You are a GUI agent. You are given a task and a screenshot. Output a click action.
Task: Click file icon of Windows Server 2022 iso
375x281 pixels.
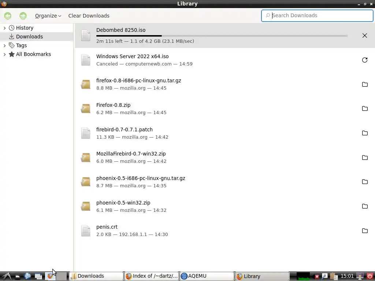pos(86,60)
